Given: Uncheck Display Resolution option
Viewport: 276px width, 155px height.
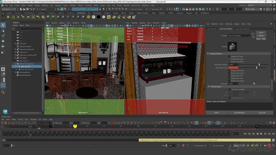Looking at the screenshot, I should (x=229, y=59).
